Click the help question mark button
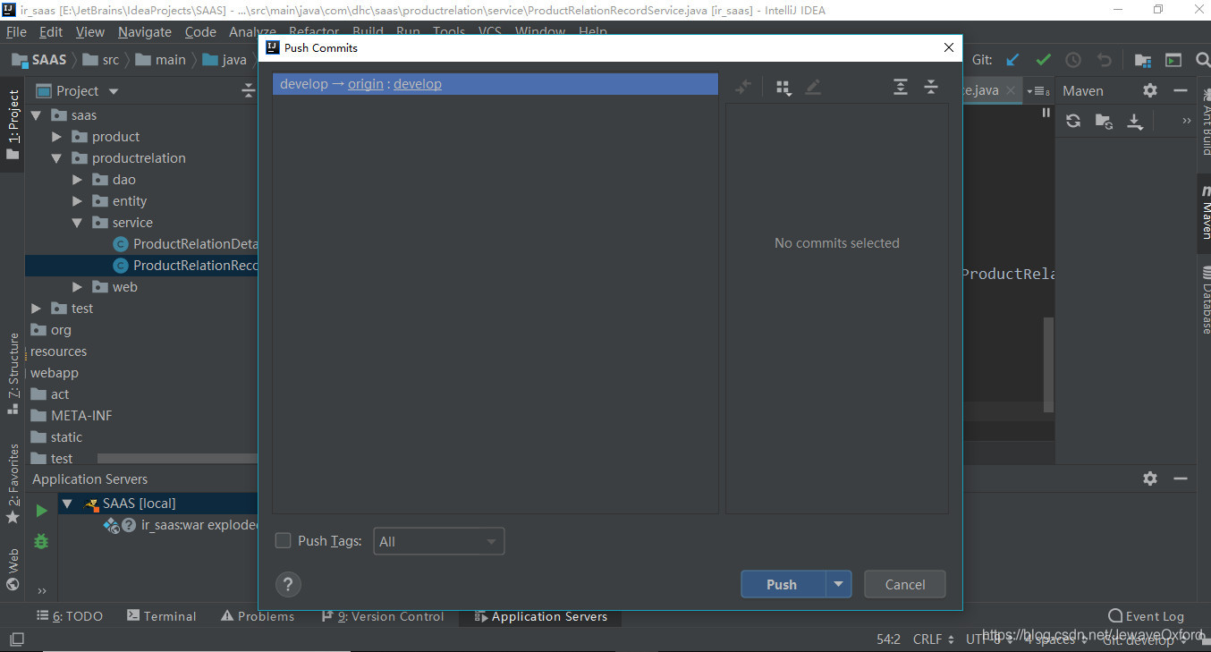Screen dimensions: 1211x652 (287, 585)
